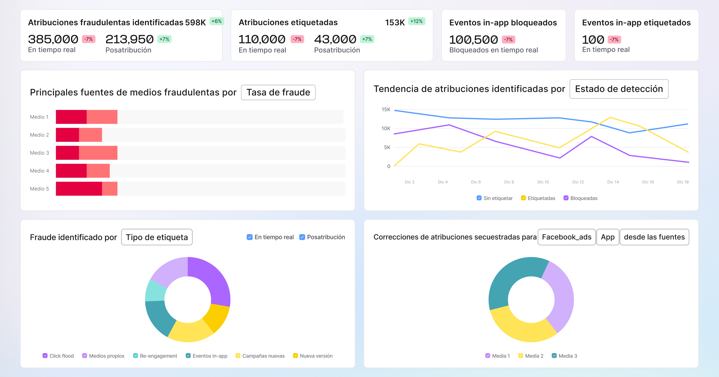Toggle the Eventos in-app legend checkbox

(x=188, y=355)
